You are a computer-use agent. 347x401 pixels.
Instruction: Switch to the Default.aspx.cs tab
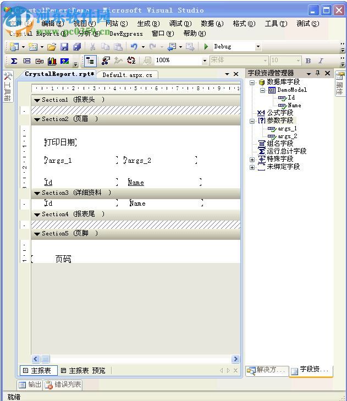(x=128, y=75)
